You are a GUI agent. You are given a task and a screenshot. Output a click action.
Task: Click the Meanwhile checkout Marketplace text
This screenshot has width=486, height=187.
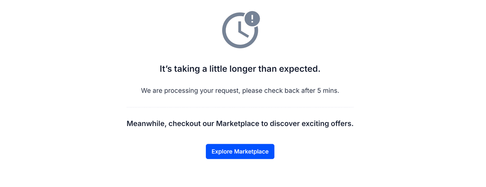tap(240, 124)
